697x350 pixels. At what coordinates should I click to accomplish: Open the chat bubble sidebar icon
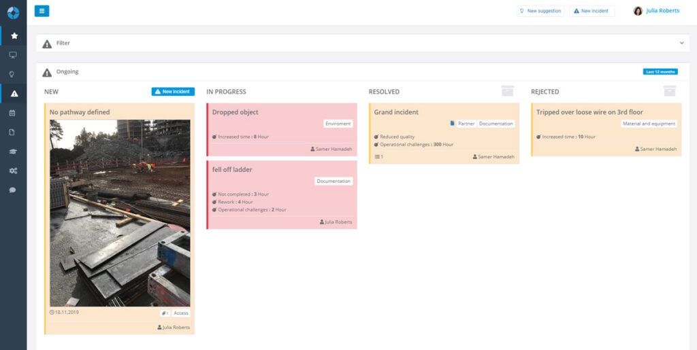click(x=12, y=190)
